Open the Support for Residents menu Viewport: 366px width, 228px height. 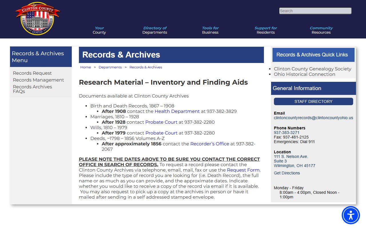pos(266,30)
